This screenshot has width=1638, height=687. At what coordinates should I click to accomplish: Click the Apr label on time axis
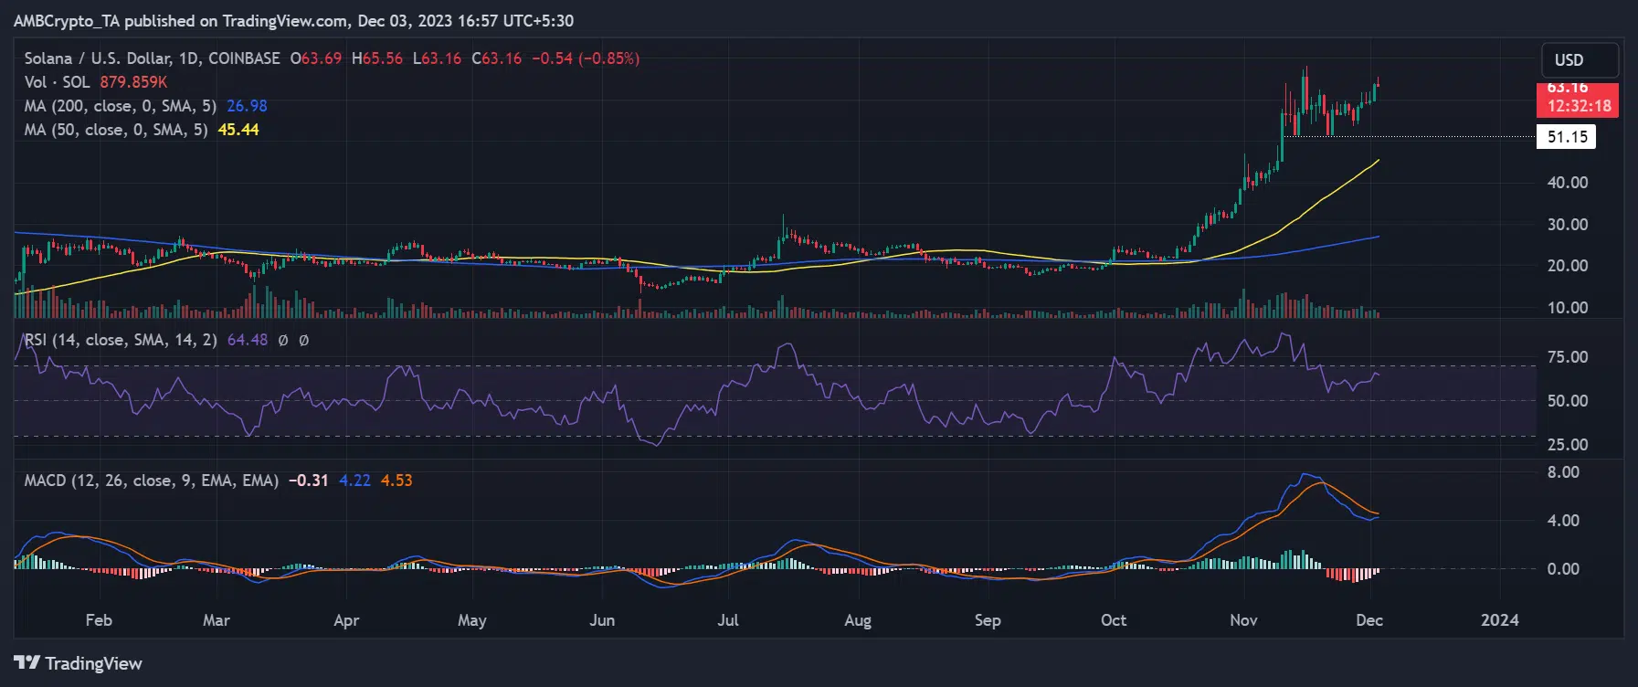click(346, 620)
